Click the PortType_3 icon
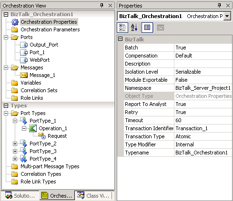The height and width of the screenshot is (201, 233). 24,151
